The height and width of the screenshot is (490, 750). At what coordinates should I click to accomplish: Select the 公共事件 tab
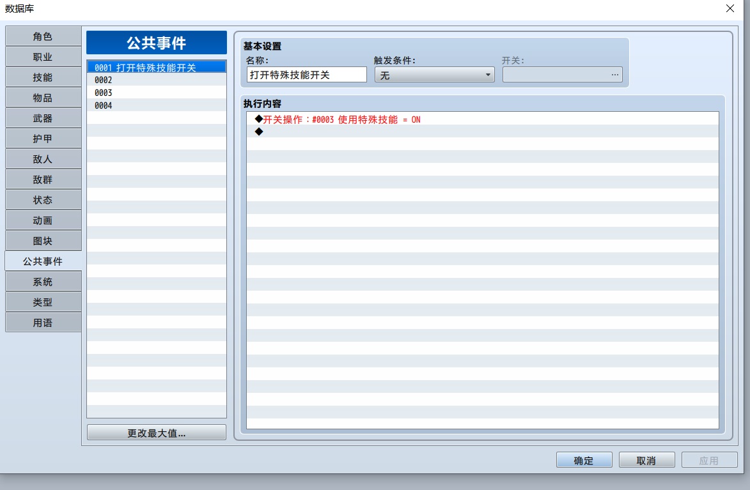tap(43, 261)
